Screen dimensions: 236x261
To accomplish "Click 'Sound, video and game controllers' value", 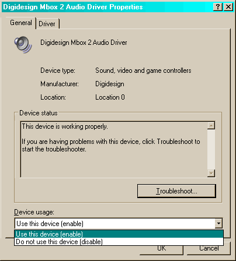I will (x=143, y=70).
